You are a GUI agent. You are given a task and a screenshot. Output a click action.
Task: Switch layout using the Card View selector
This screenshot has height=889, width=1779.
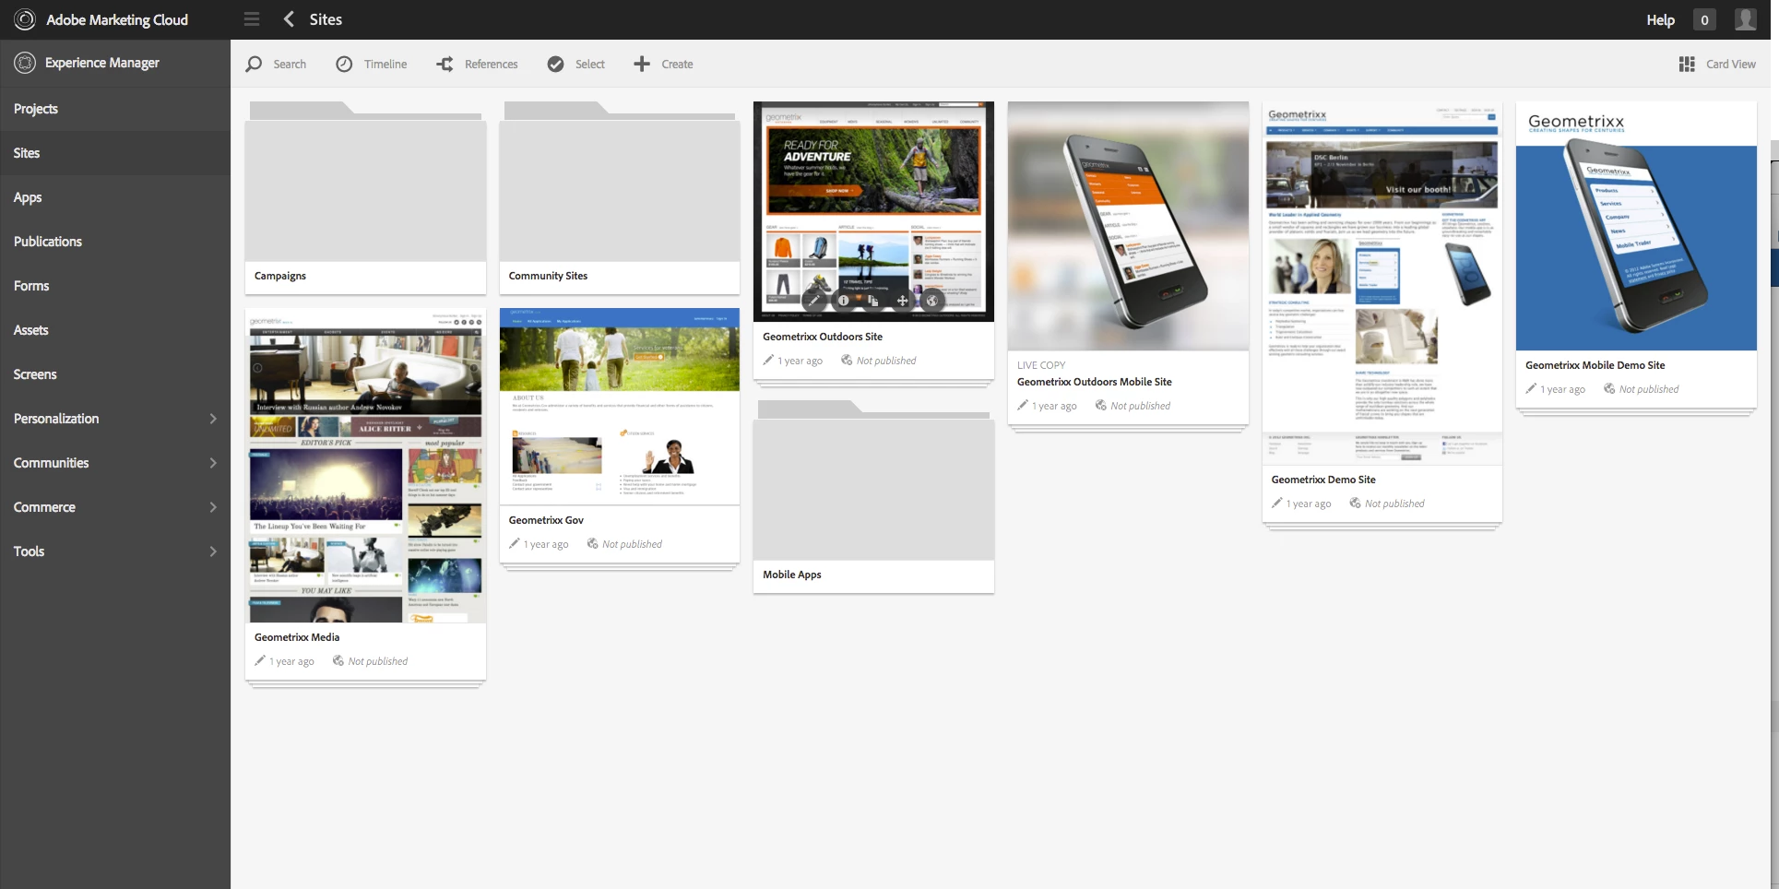(1717, 64)
